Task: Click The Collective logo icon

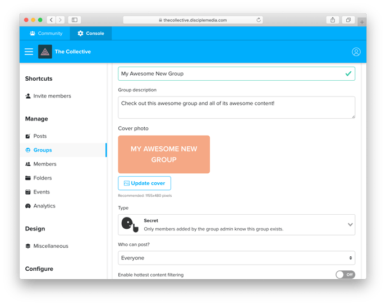Action: [45, 52]
